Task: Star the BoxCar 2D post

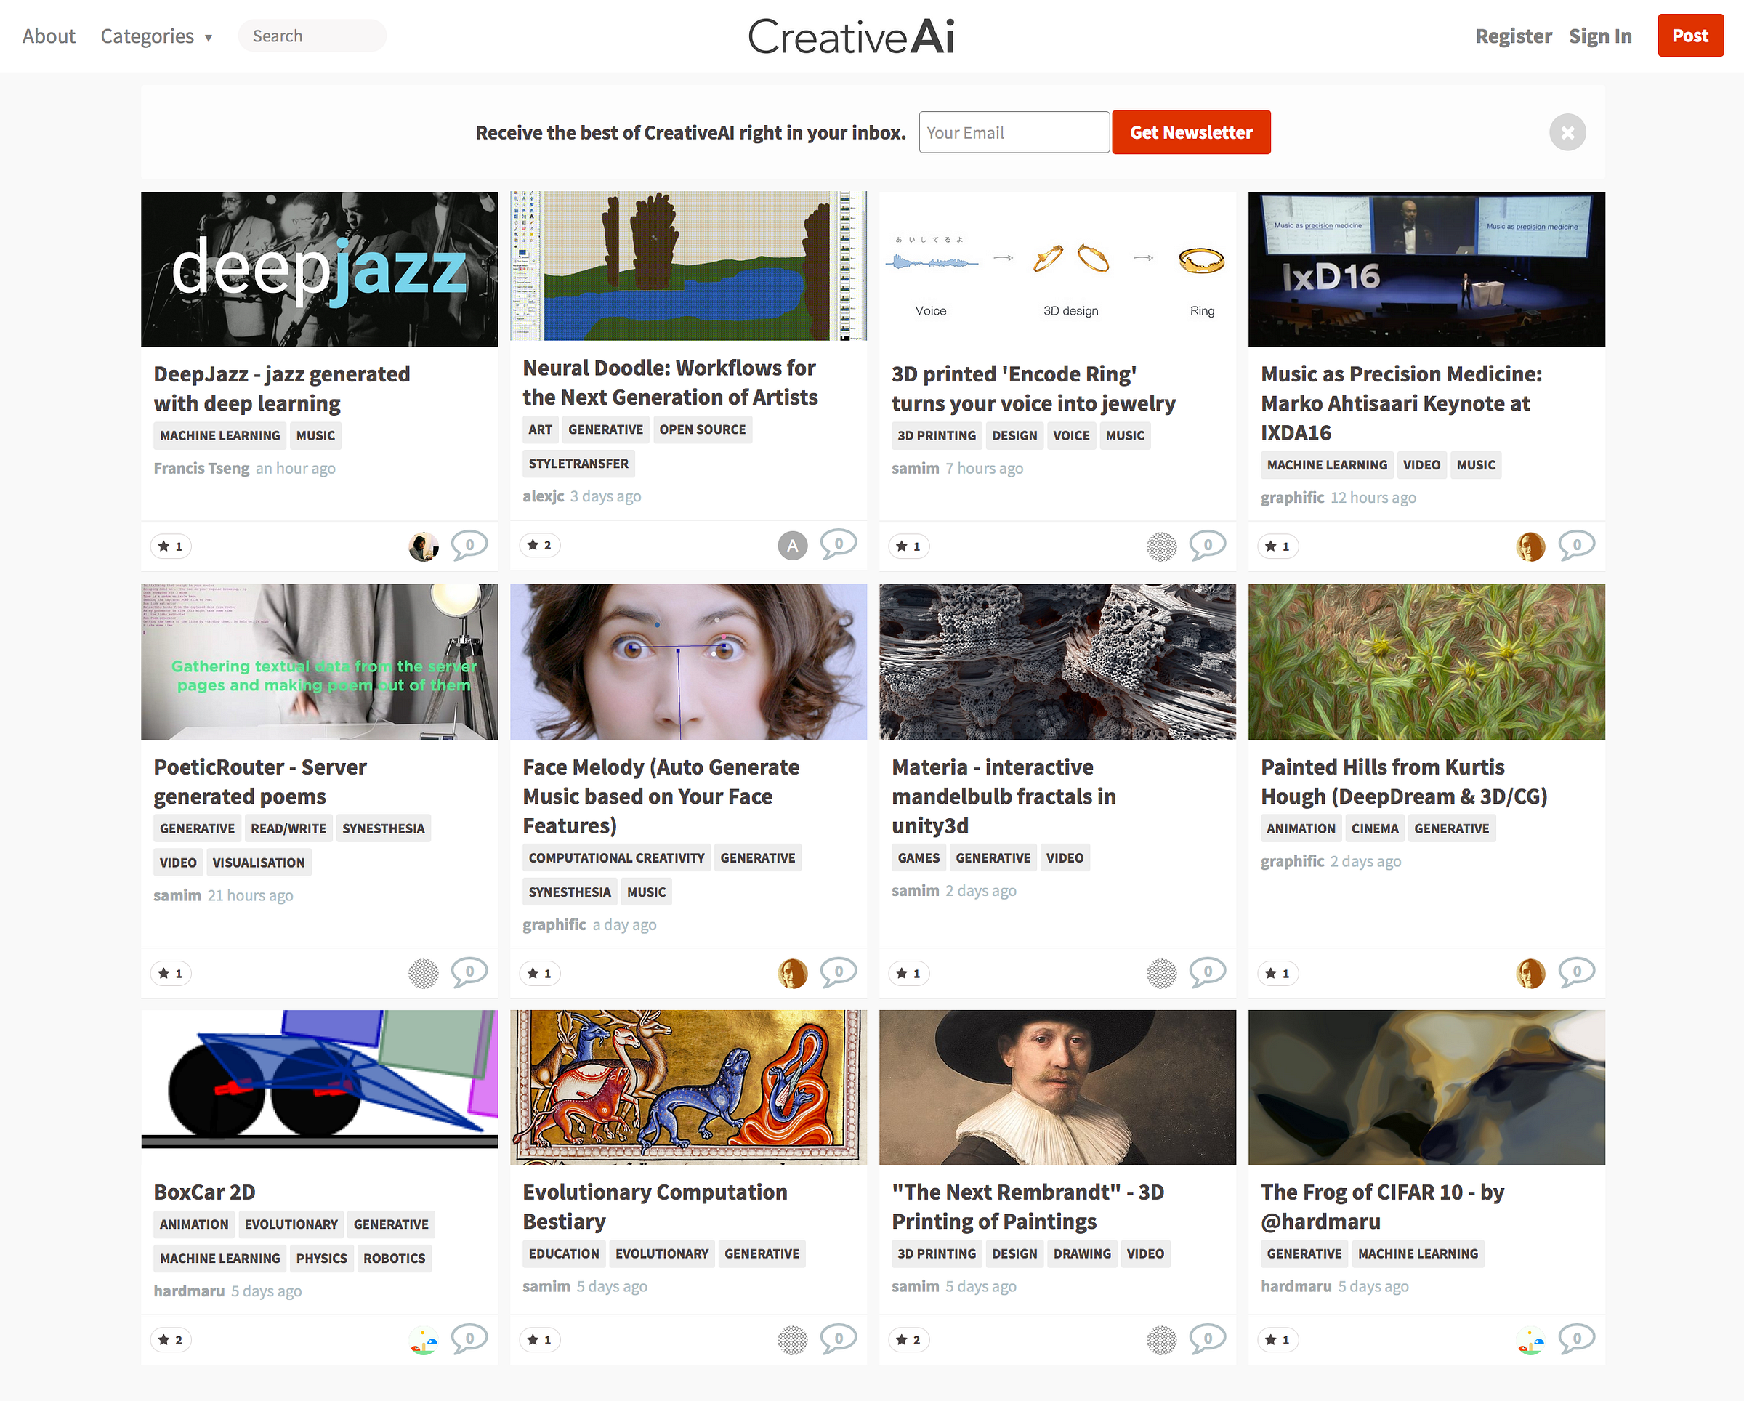Action: [171, 1339]
